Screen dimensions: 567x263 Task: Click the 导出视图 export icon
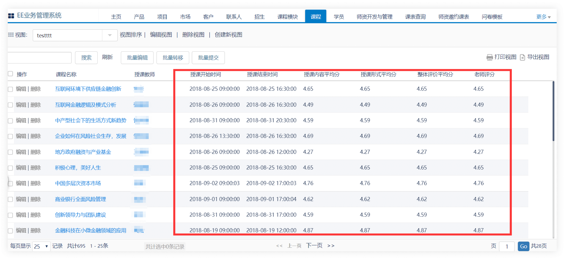click(x=522, y=57)
